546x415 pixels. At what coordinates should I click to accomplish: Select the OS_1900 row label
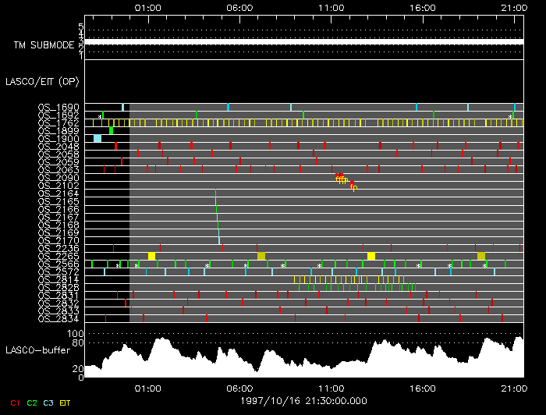[58, 138]
